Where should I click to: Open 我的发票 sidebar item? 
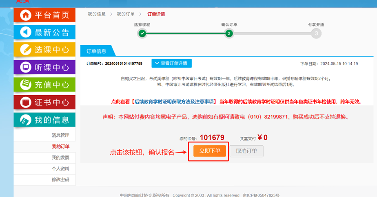pos(60,158)
